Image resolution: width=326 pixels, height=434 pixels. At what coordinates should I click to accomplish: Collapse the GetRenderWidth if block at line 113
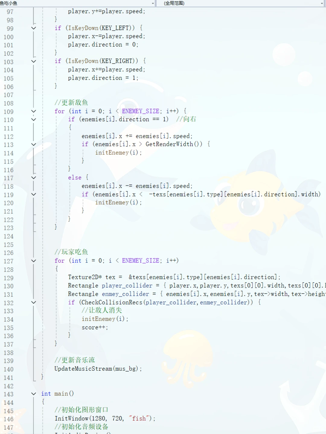coord(34,144)
